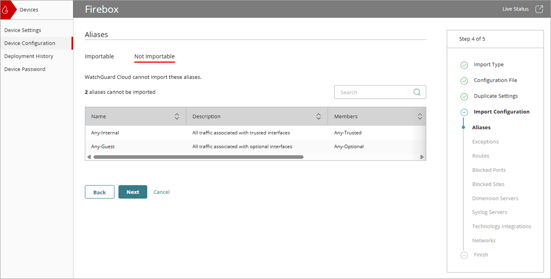Select the Routes sub-step
Image resolution: width=551 pixels, height=279 pixels.
[x=481, y=156]
